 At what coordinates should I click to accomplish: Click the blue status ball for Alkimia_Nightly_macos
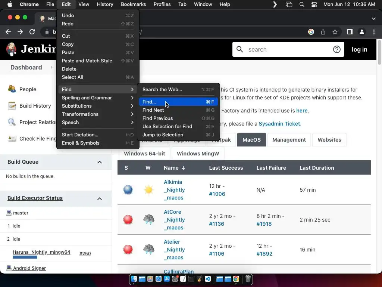pos(128,189)
